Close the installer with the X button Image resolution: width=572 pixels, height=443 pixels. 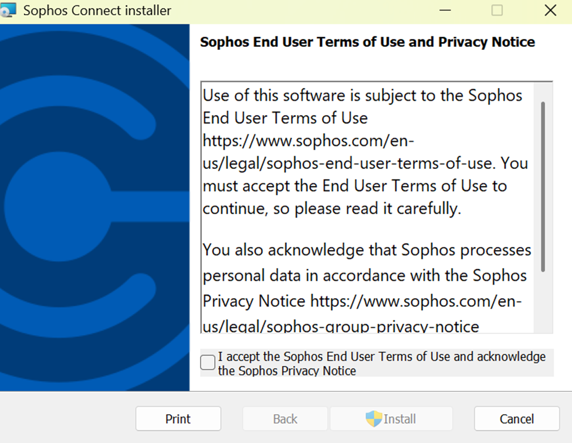550,10
